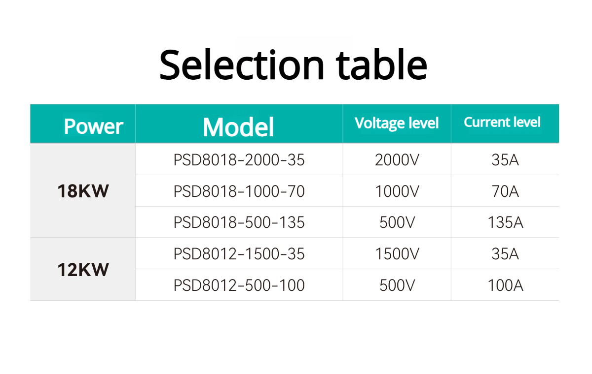This screenshot has height=374, width=592.
Task: Select the 2000V voltage cell
Action: (x=397, y=160)
